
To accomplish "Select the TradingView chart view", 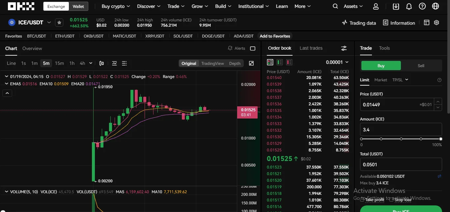I will [x=212, y=64].
